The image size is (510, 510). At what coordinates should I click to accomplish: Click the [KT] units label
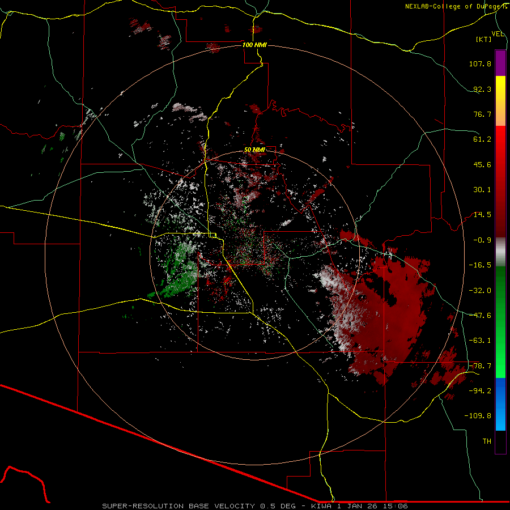[x=484, y=39]
